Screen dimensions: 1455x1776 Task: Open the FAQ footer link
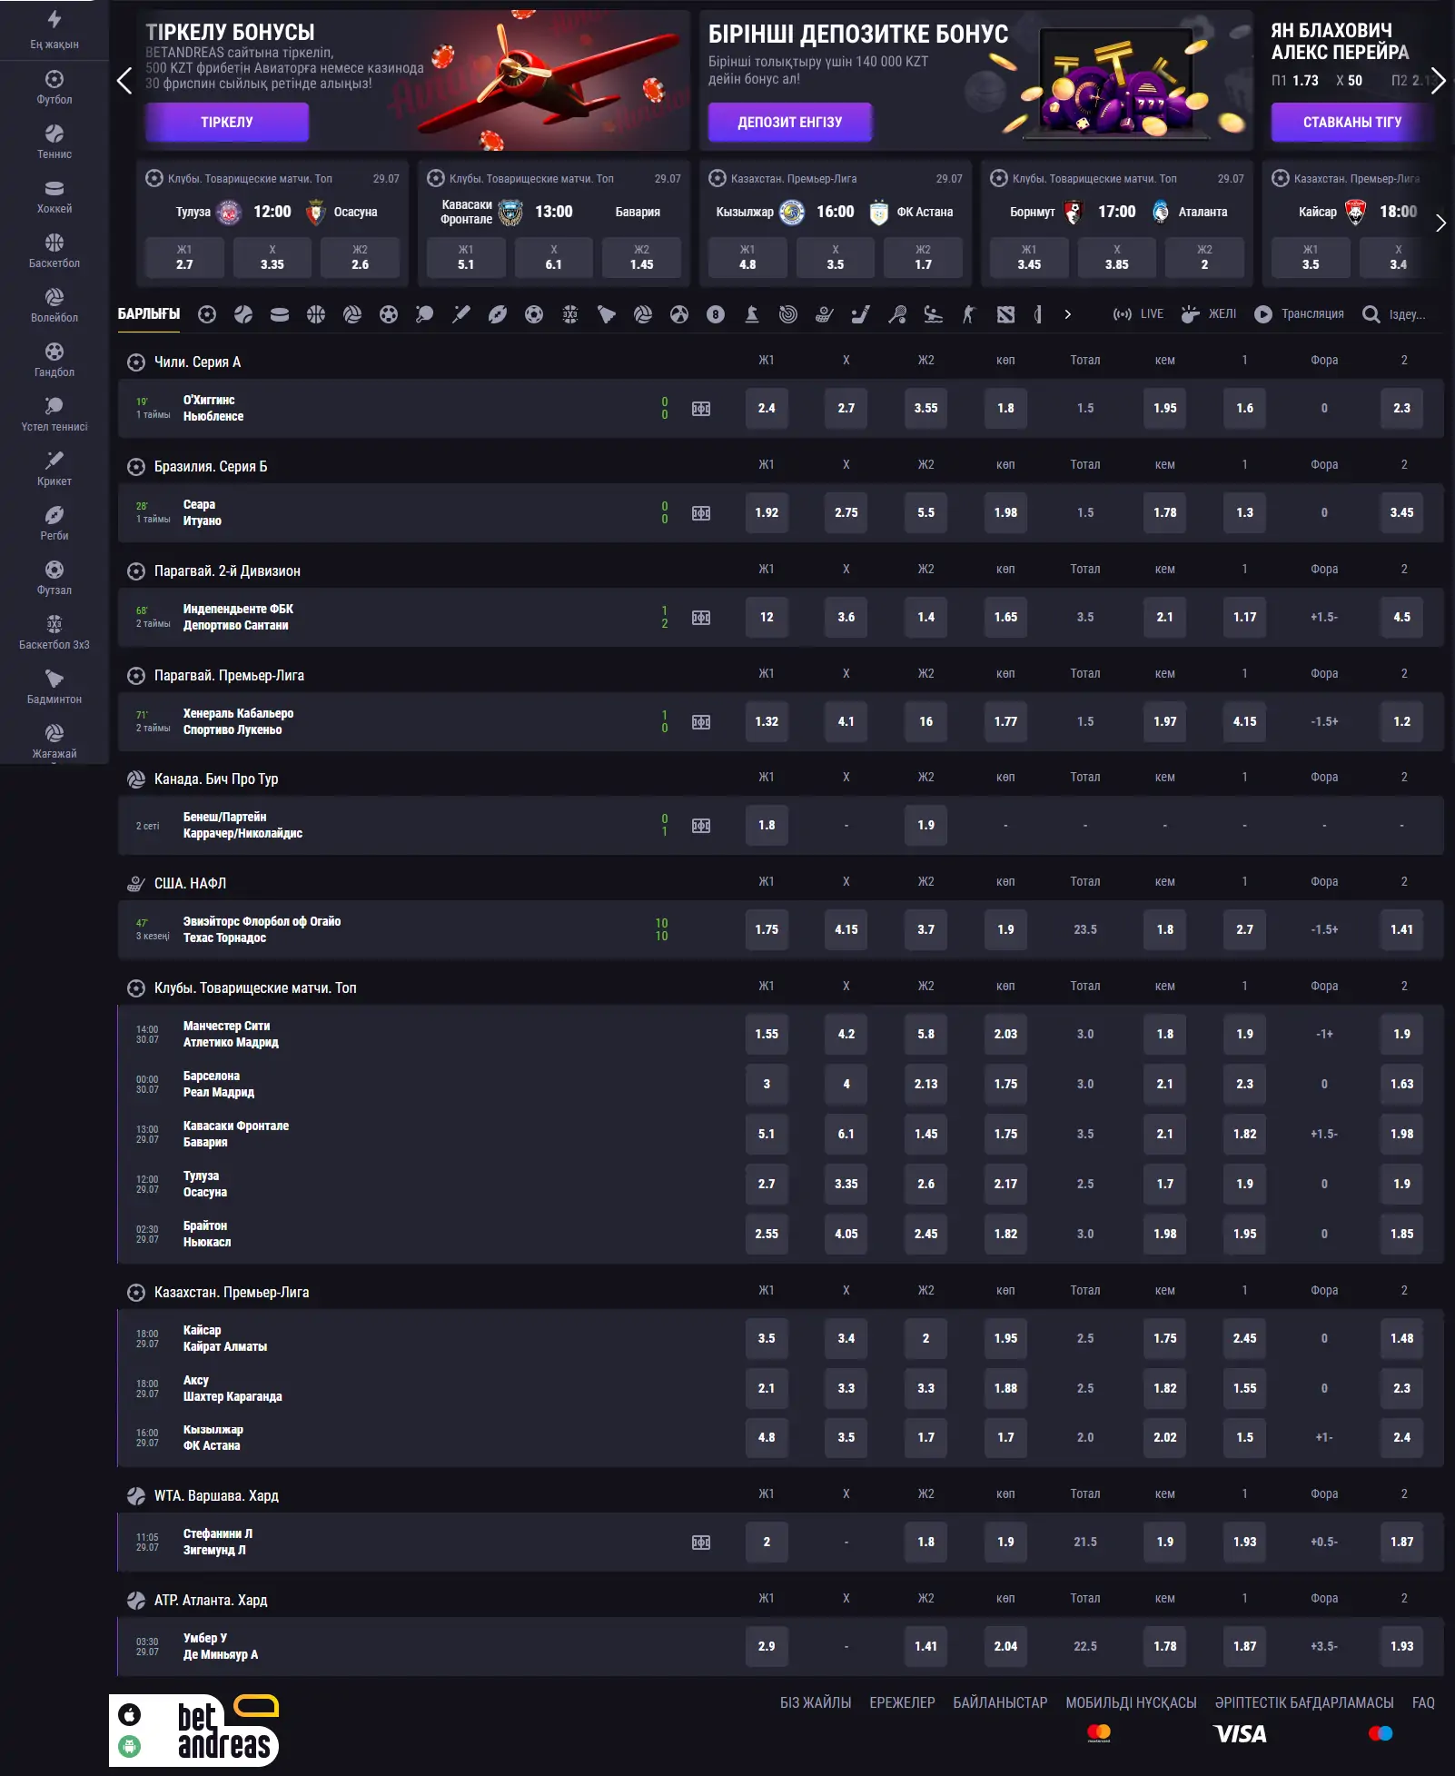click(x=1423, y=1702)
